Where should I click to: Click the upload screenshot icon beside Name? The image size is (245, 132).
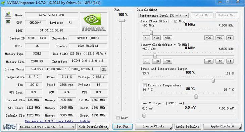click(8, 14)
